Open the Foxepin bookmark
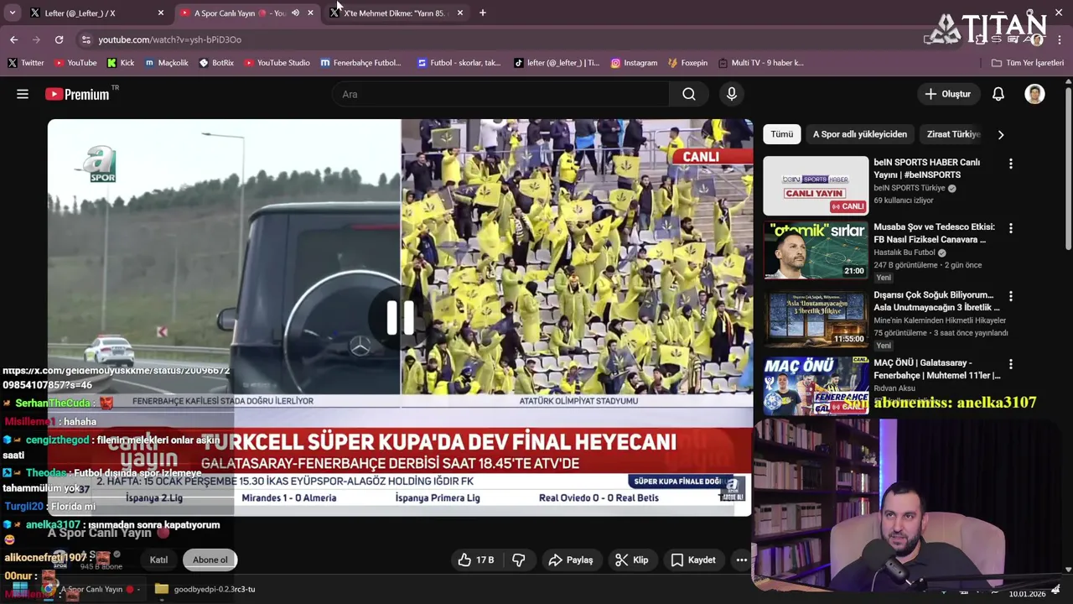 (687, 63)
